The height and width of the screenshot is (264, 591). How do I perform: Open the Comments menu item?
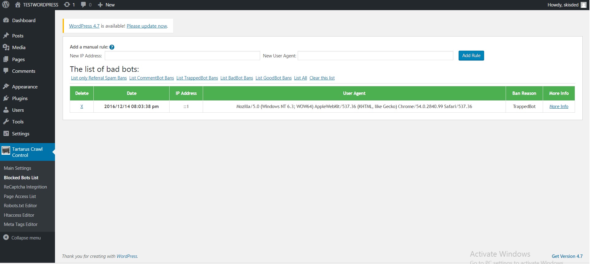(24, 71)
